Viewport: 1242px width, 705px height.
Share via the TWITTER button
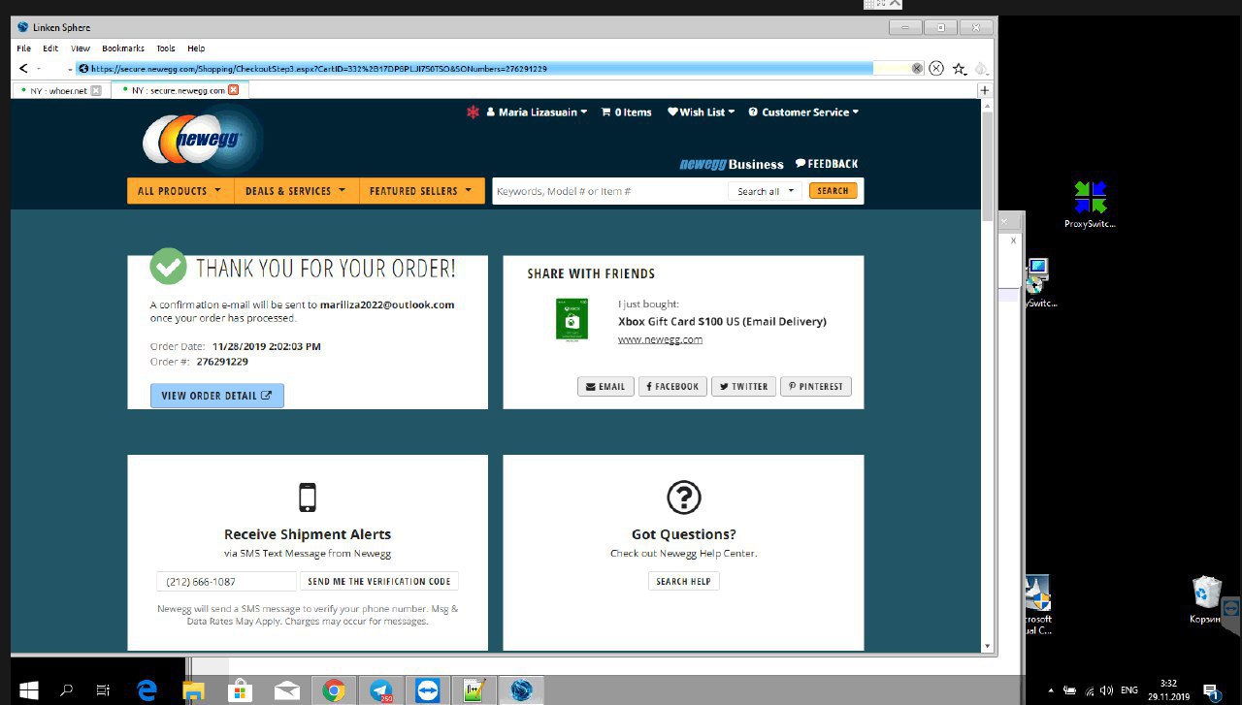[743, 386]
